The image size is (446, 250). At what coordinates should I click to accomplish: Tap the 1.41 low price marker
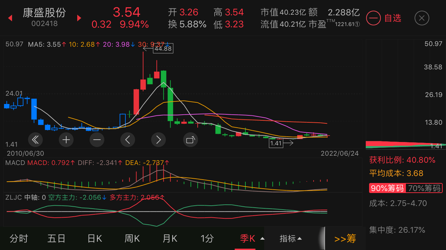click(x=276, y=143)
